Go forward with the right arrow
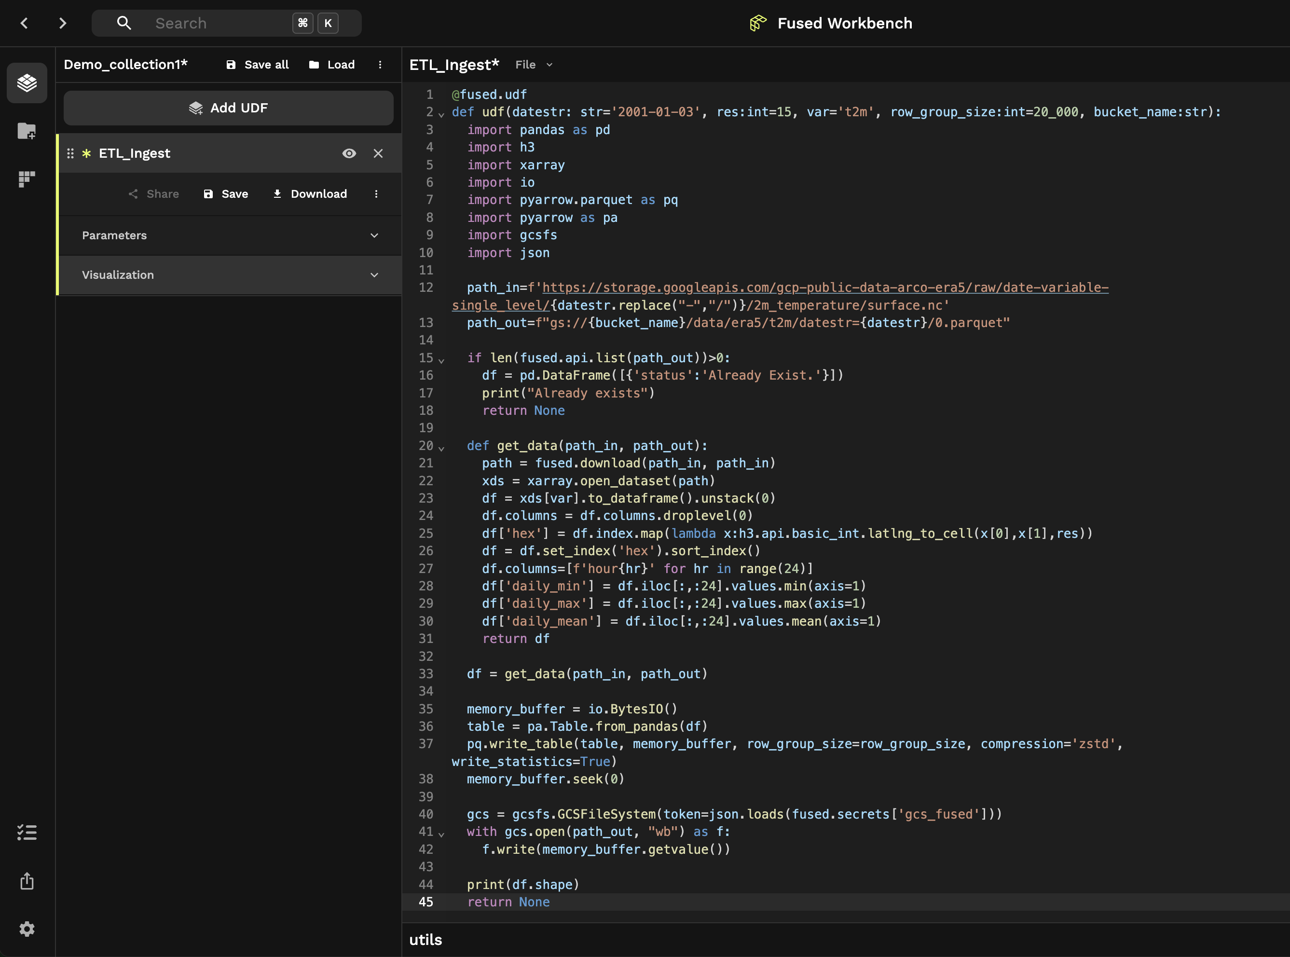This screenshot has height=957, width=1290. pos(63,23)
